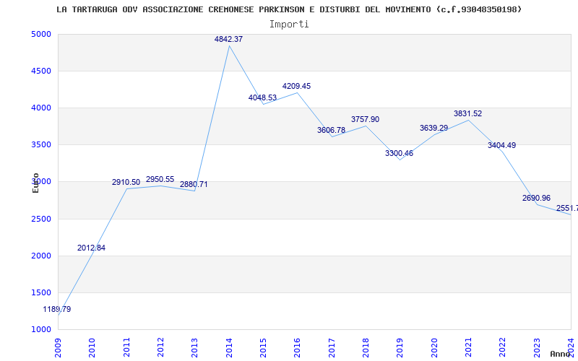Select data label 2910.50
578x361 pixels.
coord(126,182)
